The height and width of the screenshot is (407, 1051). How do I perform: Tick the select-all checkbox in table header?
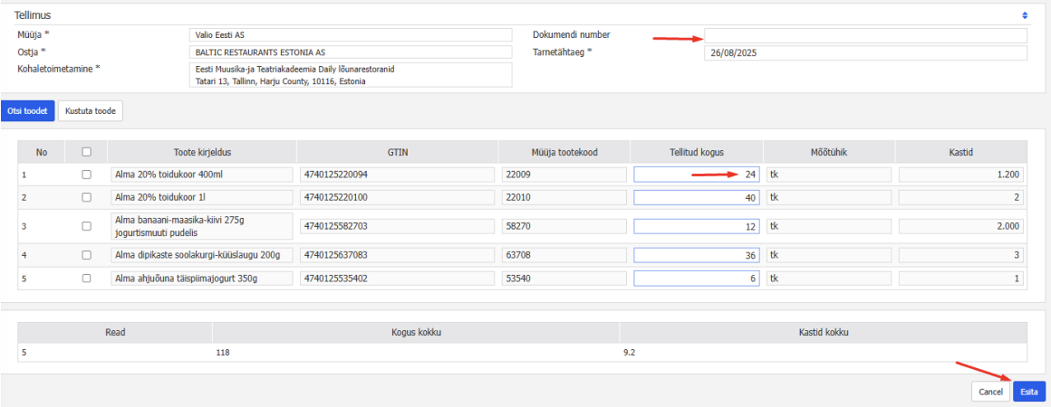(x=87, y=152)
